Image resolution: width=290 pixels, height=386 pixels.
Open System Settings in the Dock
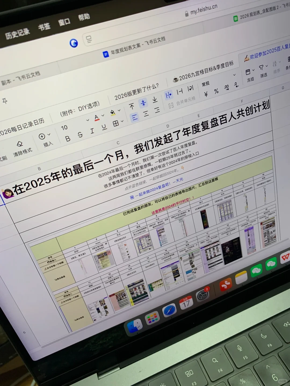pyautogui.click(x=202, y=296)
